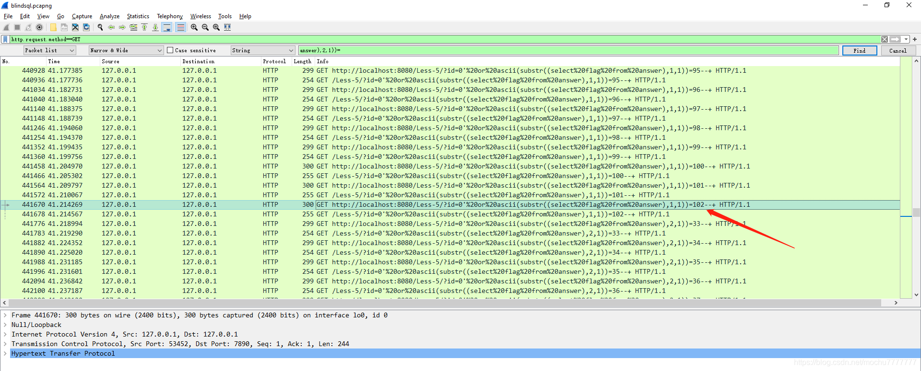Click packet list vertical scrollbar up arrow
Image resolution: width=921 pixels, height=371 pixels.
(x=916, y=61)
